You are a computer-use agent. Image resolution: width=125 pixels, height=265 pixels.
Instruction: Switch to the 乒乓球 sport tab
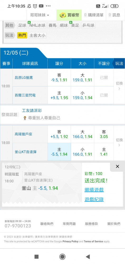click(x=88, y=25)
